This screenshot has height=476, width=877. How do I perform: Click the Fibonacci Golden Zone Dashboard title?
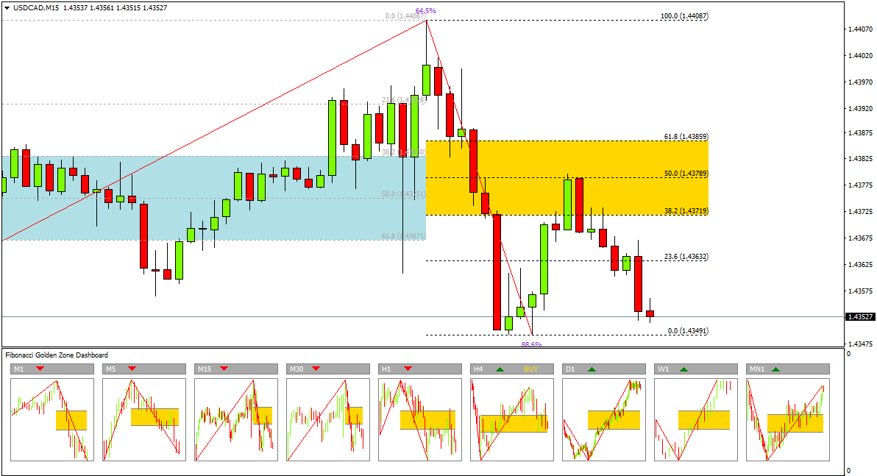click(57, 355)
